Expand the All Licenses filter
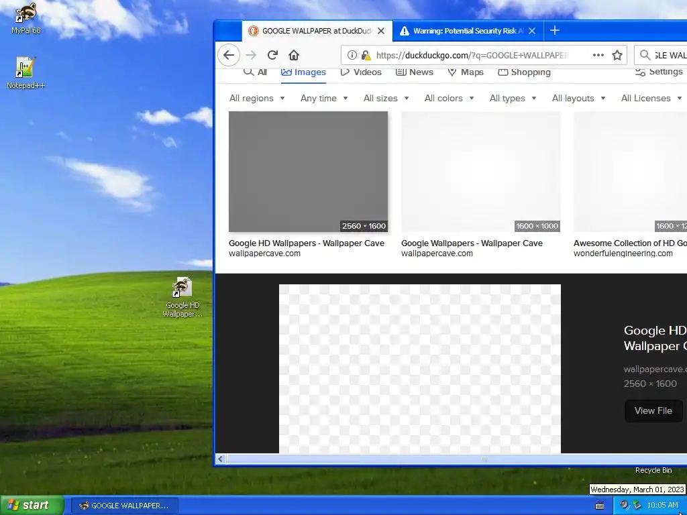The image size is (687, 515). (x=651, y=98)
